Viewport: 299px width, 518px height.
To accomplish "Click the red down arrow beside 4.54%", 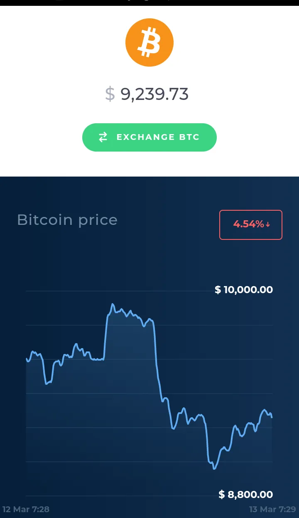I will click(268, 224).
